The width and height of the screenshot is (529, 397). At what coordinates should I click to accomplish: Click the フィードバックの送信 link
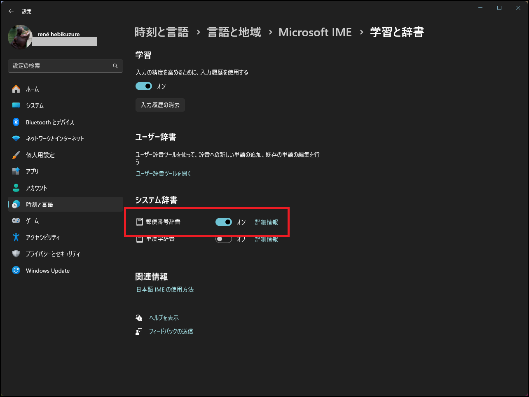[x=171, y=331]
